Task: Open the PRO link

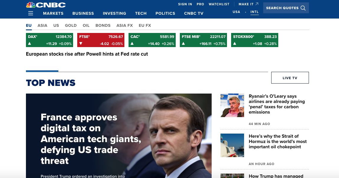Action: 200,4
